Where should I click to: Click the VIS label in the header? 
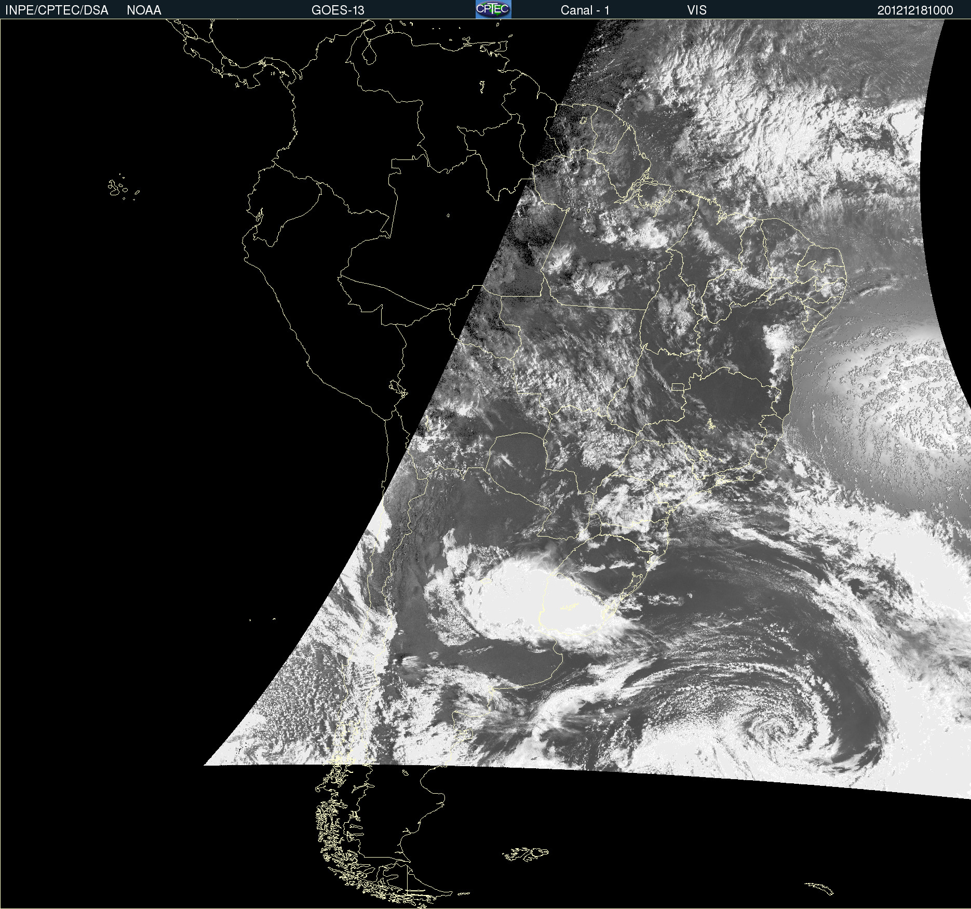pyautogui.click(x=697, y=10)
